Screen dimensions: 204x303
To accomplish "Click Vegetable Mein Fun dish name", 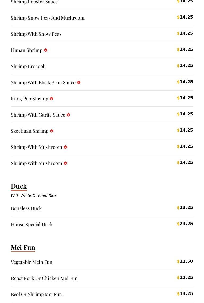I will coord(32,262).
